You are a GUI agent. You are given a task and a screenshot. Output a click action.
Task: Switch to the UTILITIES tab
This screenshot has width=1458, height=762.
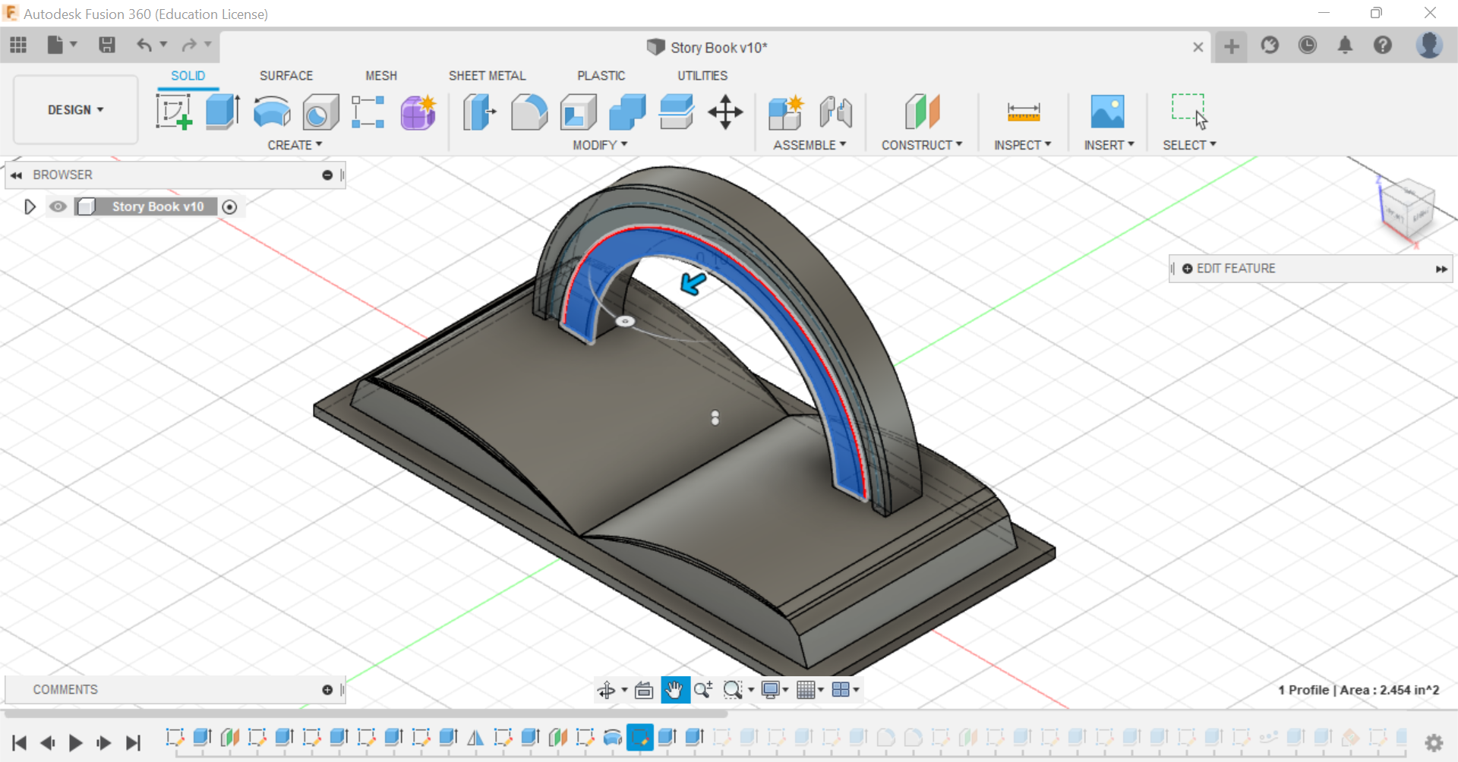pyautogui.click(x=702, y=76)
